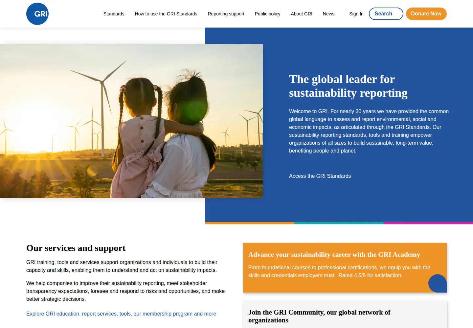Open the Public policy menu

click(x=267, y=14)
